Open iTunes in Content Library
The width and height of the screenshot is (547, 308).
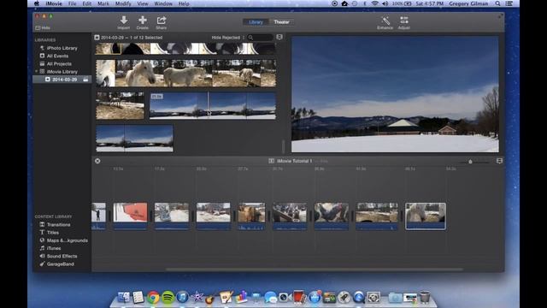(54, 248)
